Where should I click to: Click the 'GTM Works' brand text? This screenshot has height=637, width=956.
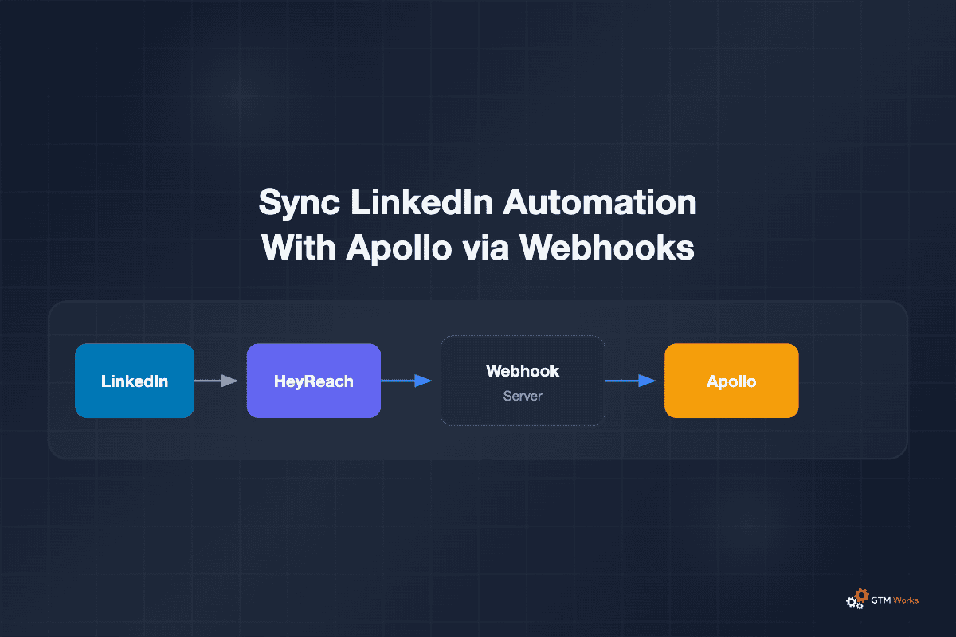pos(895,600)
